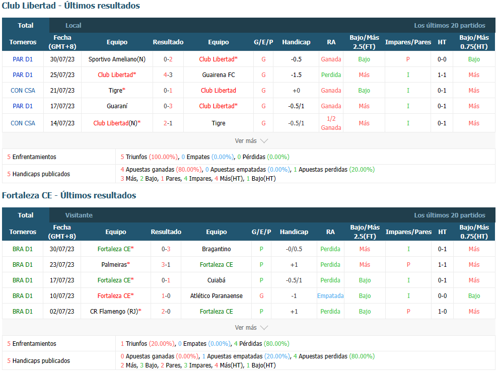Open Club Libertad(N) in the 14/07/23 row
Viewport: 497px width, 372px height.
117,123
